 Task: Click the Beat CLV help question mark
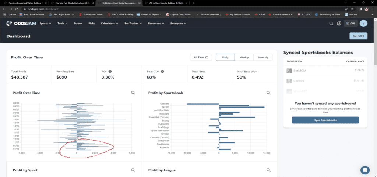pyautogui.click(x=162, y=72)
